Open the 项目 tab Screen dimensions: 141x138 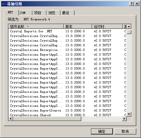pos(39,13)
